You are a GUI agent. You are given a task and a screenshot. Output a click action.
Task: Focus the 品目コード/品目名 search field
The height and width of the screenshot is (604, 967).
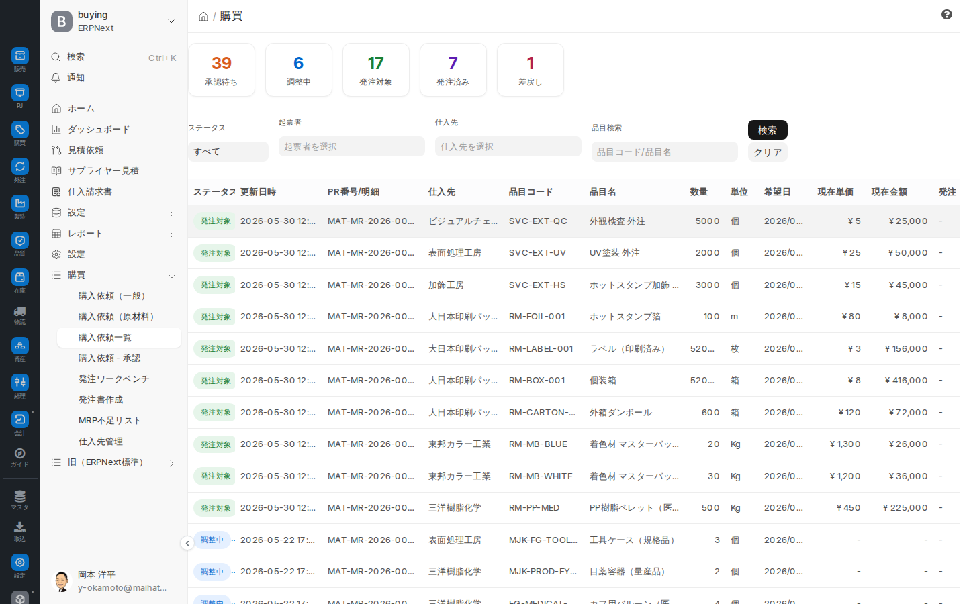coord(665,152)
